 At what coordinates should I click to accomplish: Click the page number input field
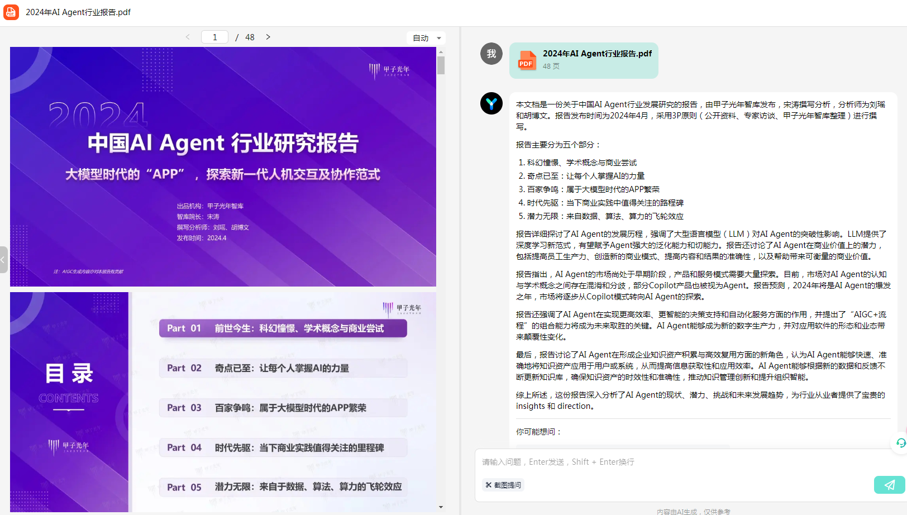[214, 37]
